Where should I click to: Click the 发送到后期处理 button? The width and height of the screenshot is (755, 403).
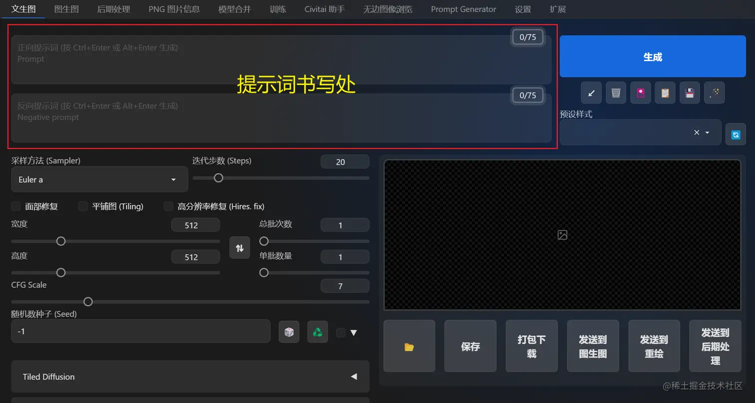tap(715, 346)
